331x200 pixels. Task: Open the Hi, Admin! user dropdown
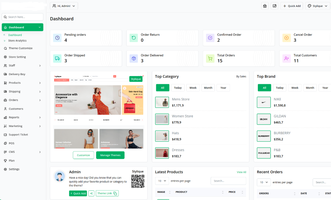pos(64,6)
